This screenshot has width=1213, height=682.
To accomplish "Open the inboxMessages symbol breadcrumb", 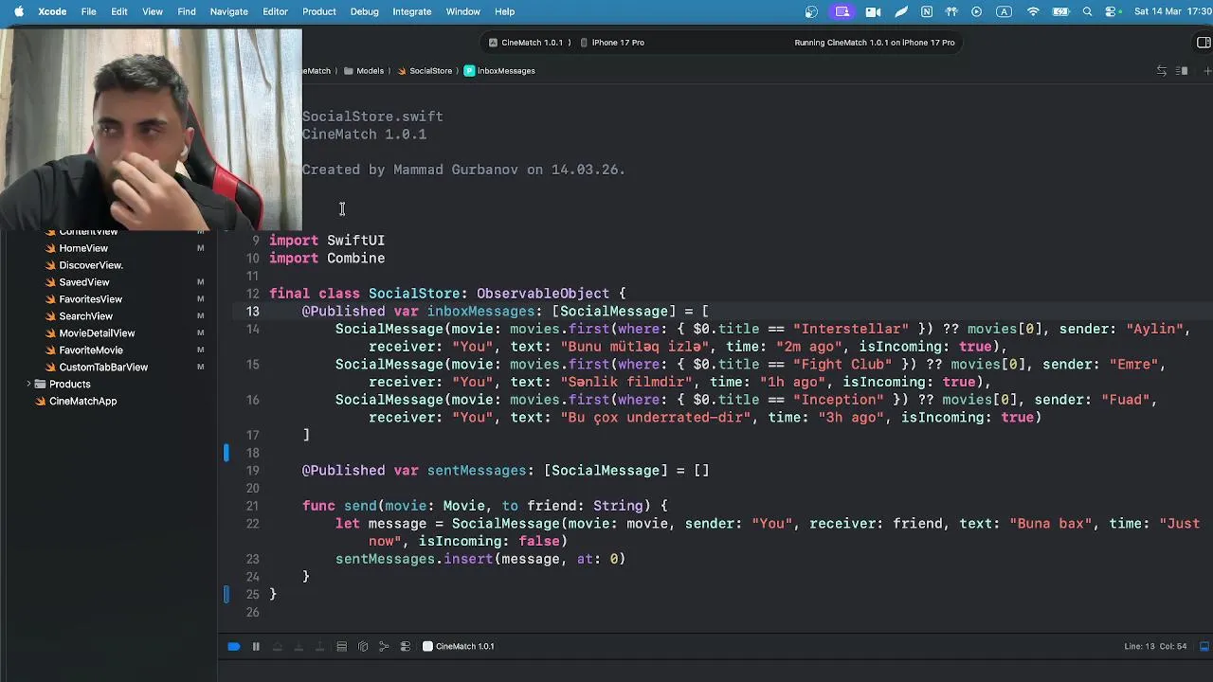I will (499, 71).
